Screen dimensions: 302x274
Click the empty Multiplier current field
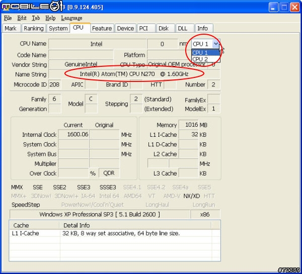tap(73, 163)
